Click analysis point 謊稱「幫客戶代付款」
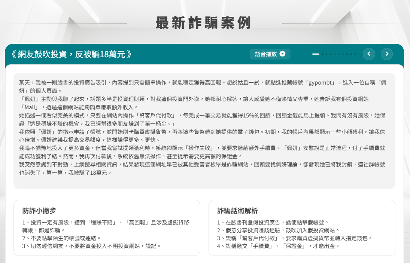 pos(295,238)
